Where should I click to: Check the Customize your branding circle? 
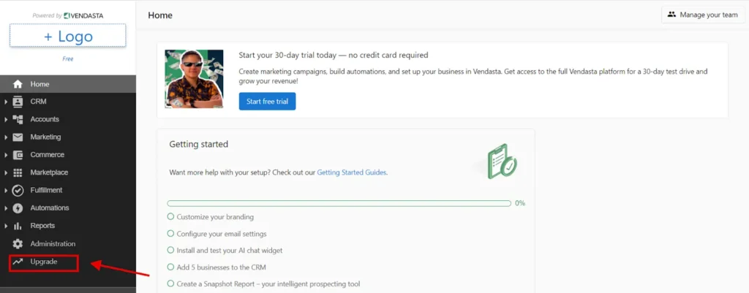170,217
